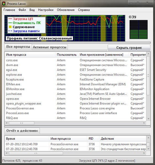
Task: Select the Отчёт о действиях tab
Action: coord(22,131)
